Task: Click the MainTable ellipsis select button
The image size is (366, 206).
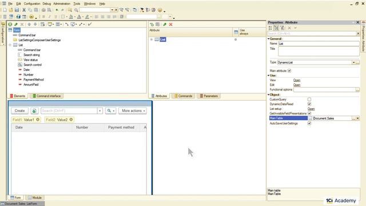Action: (353, 118)
